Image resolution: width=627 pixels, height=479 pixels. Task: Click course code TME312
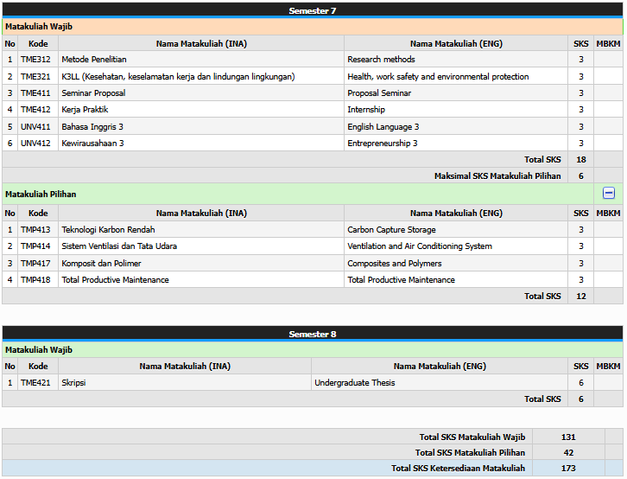click(x=35, y=60)
